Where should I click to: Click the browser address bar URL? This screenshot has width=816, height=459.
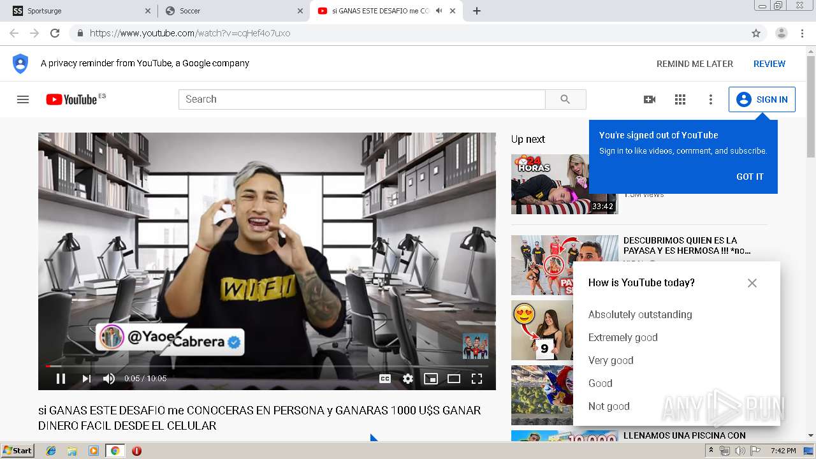pyautogui.click(x=190, y=33)
